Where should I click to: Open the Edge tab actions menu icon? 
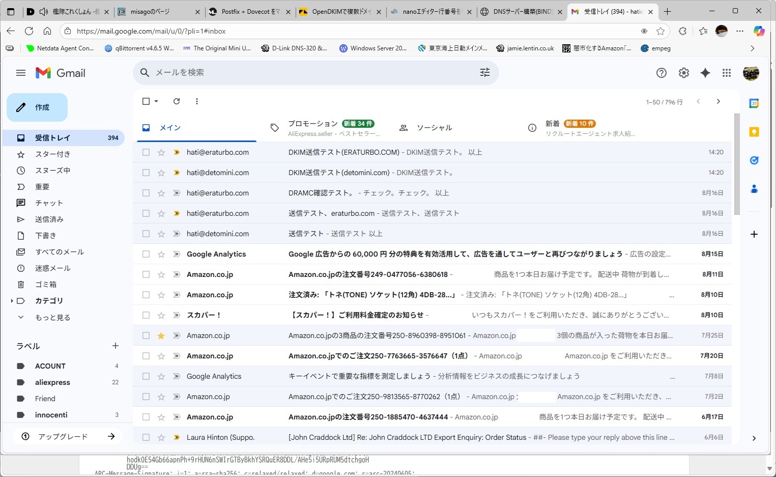tap(11, 11)
